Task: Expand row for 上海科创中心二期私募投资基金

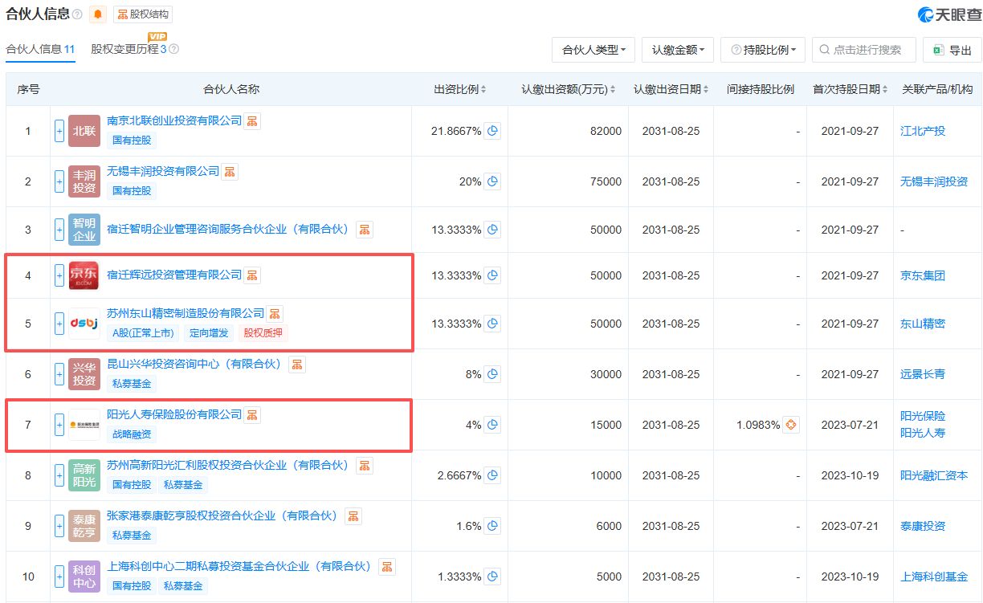Action: [59, 577]
